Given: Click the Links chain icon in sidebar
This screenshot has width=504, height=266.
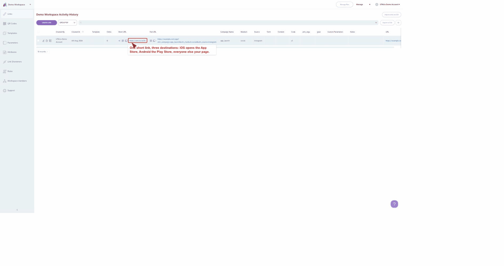Looking at the screenshot, I should (5, 14).
